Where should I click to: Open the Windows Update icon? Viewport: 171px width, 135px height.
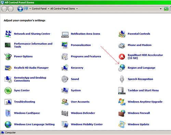122,124
